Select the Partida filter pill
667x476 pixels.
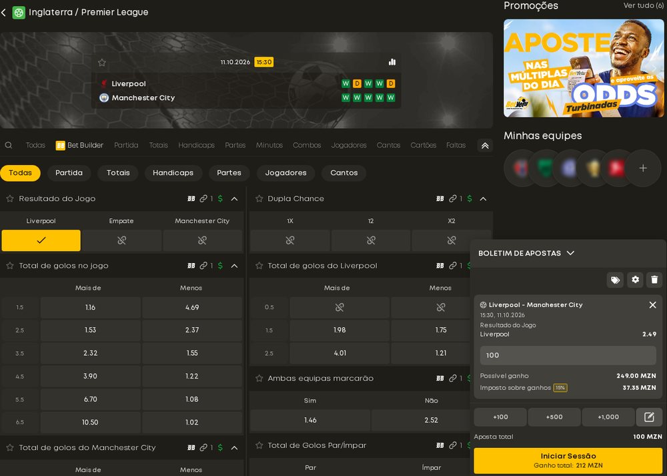click(69, 173)
